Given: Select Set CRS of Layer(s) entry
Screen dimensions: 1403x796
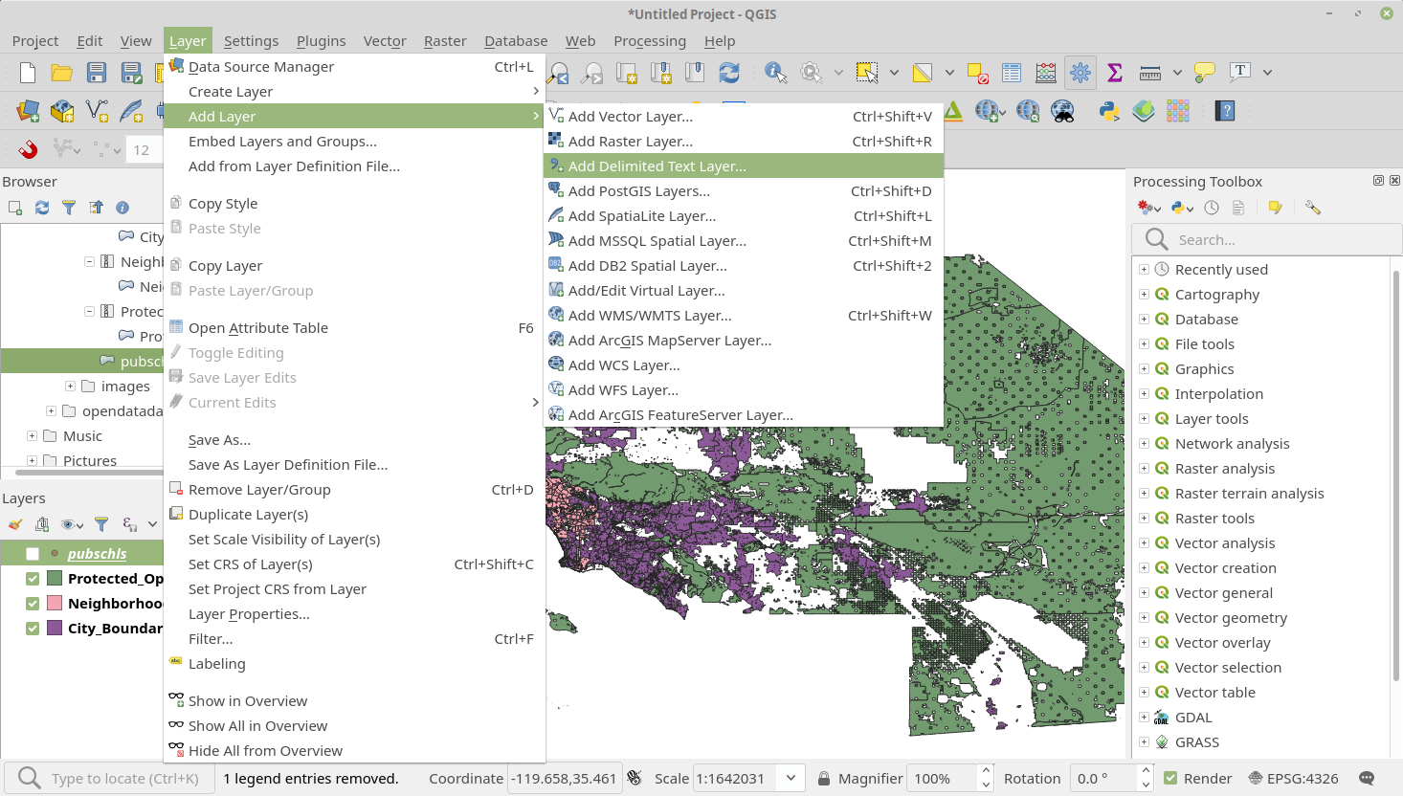Looking at the screenshot, I should pyautogui.click(x=354, y=564).
